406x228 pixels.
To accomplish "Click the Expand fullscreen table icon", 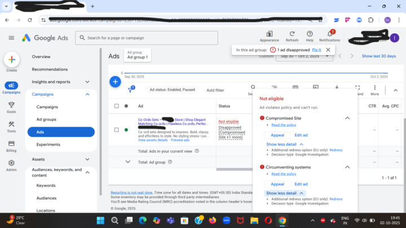I will tap(358, 87).
